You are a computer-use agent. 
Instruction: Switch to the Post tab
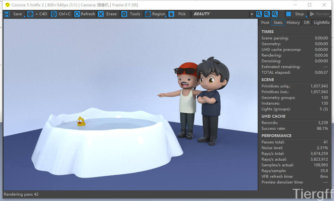click(265, 23)
